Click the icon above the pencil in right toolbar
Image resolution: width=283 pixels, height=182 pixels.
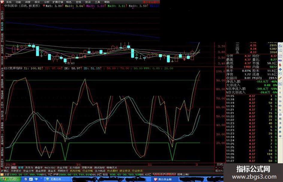tap(280, 73)
